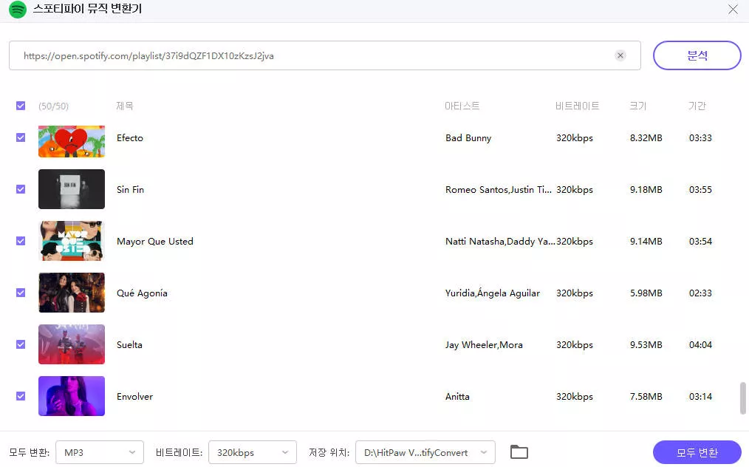This screenshot has width=749, height=467.
Task: Click the 제목 title column header
Action: [x=125, y=106]
